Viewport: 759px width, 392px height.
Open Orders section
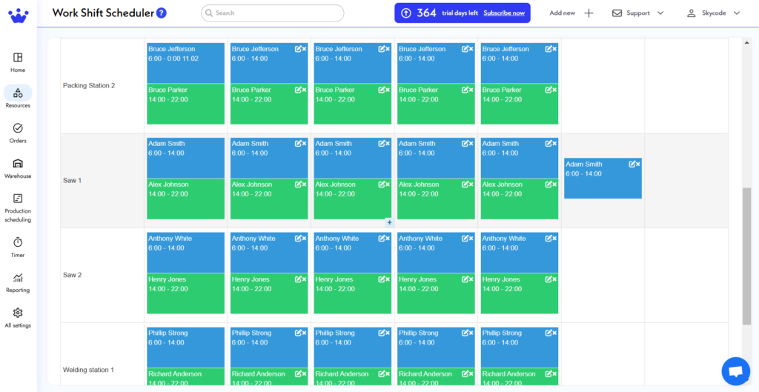18,133
